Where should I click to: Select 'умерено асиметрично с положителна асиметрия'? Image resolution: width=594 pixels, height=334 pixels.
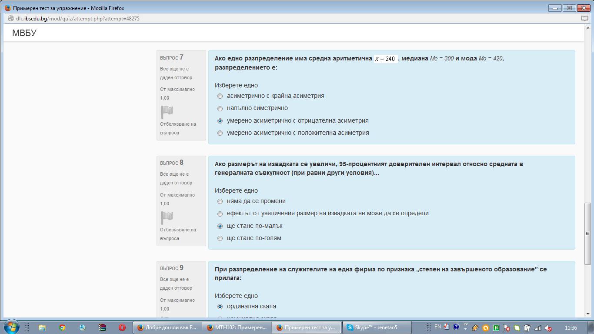(x=220, y=133)
